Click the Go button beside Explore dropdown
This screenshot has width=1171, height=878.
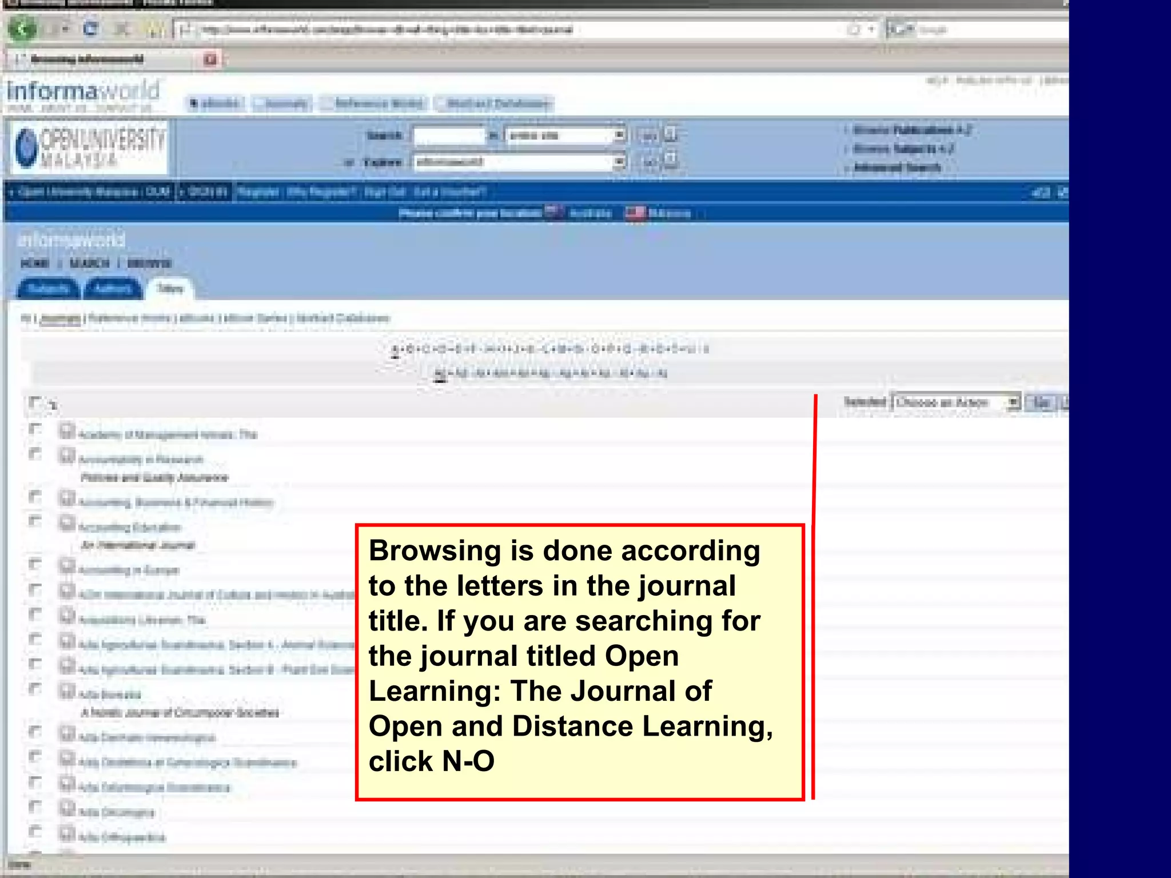649,163
